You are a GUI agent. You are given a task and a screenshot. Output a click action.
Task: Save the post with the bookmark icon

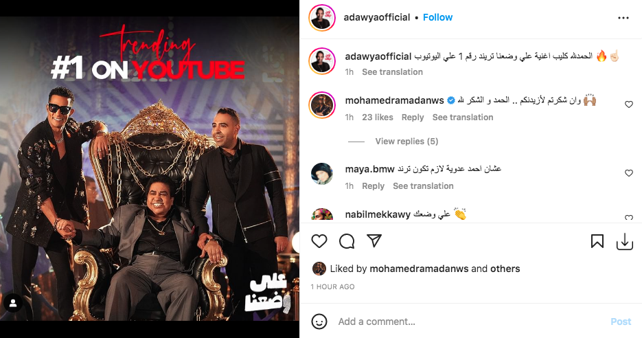pos(597,241)
